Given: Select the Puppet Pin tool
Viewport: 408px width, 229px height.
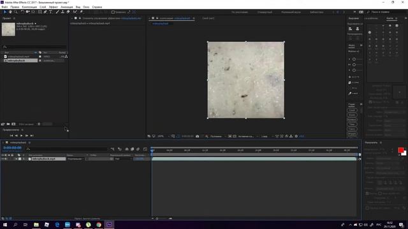Looking at the screenshot, I should 81,12.
